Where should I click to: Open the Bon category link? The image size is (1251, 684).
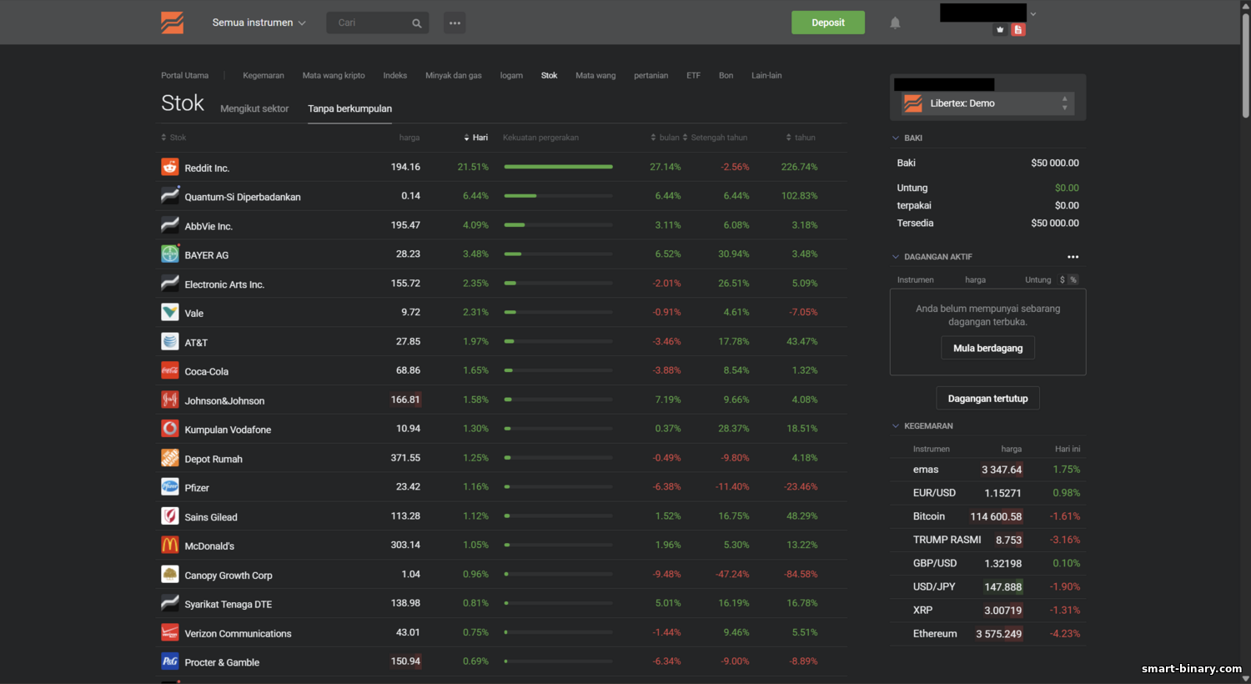[x=726, y=76]
